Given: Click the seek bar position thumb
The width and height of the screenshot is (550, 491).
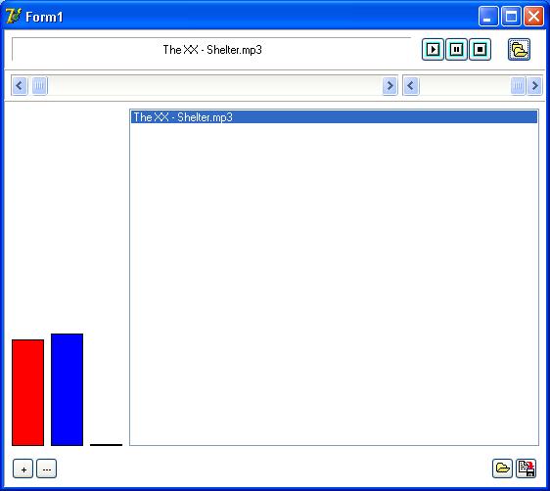Looking at the screenshot, I should pyautogui.click(x=40, y=85).
